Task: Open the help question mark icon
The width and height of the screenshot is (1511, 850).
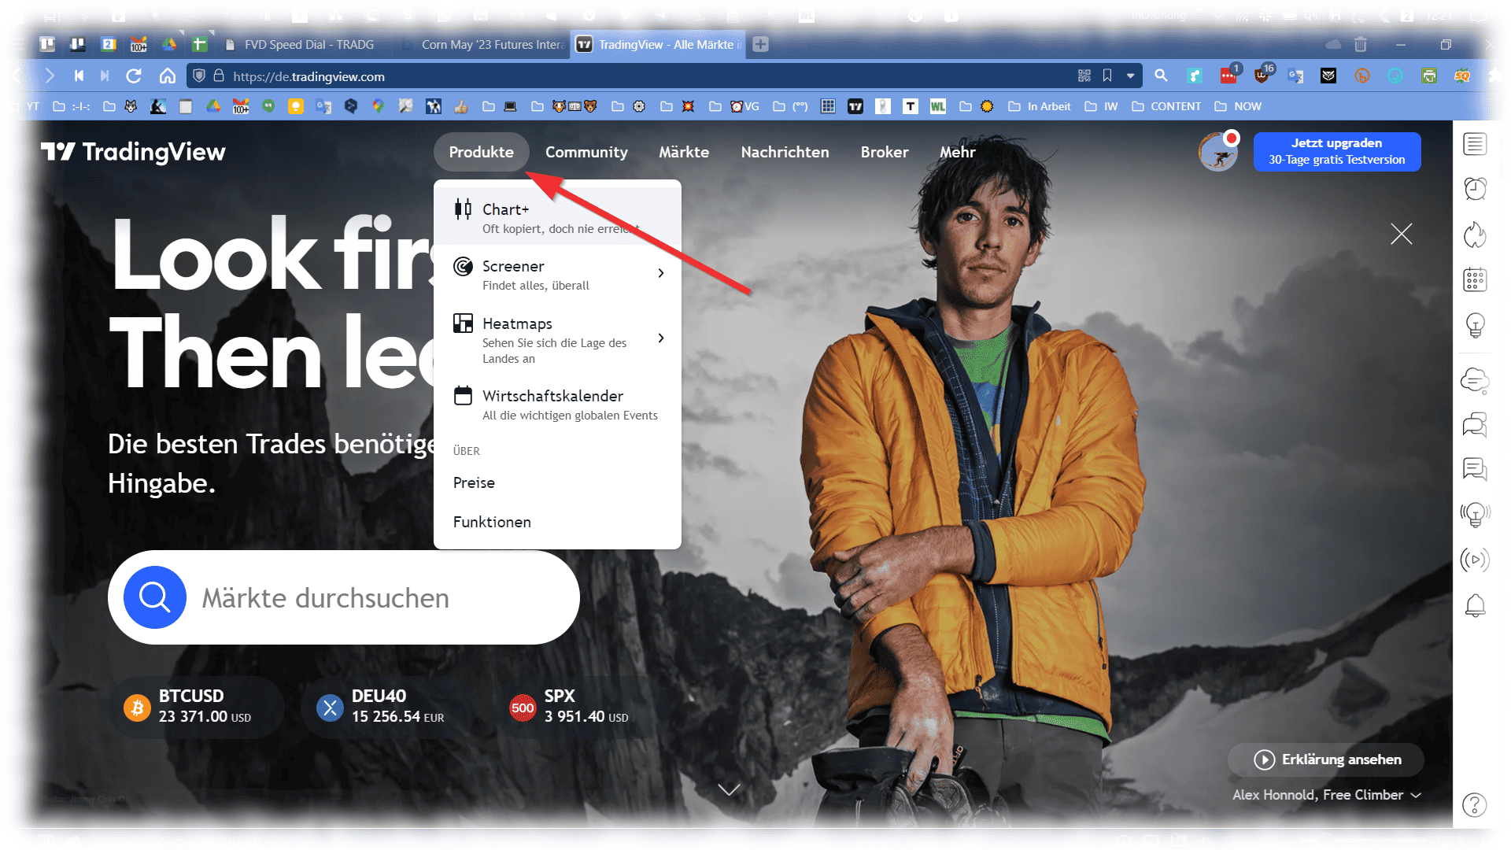Action: (x=1474, y=805)
